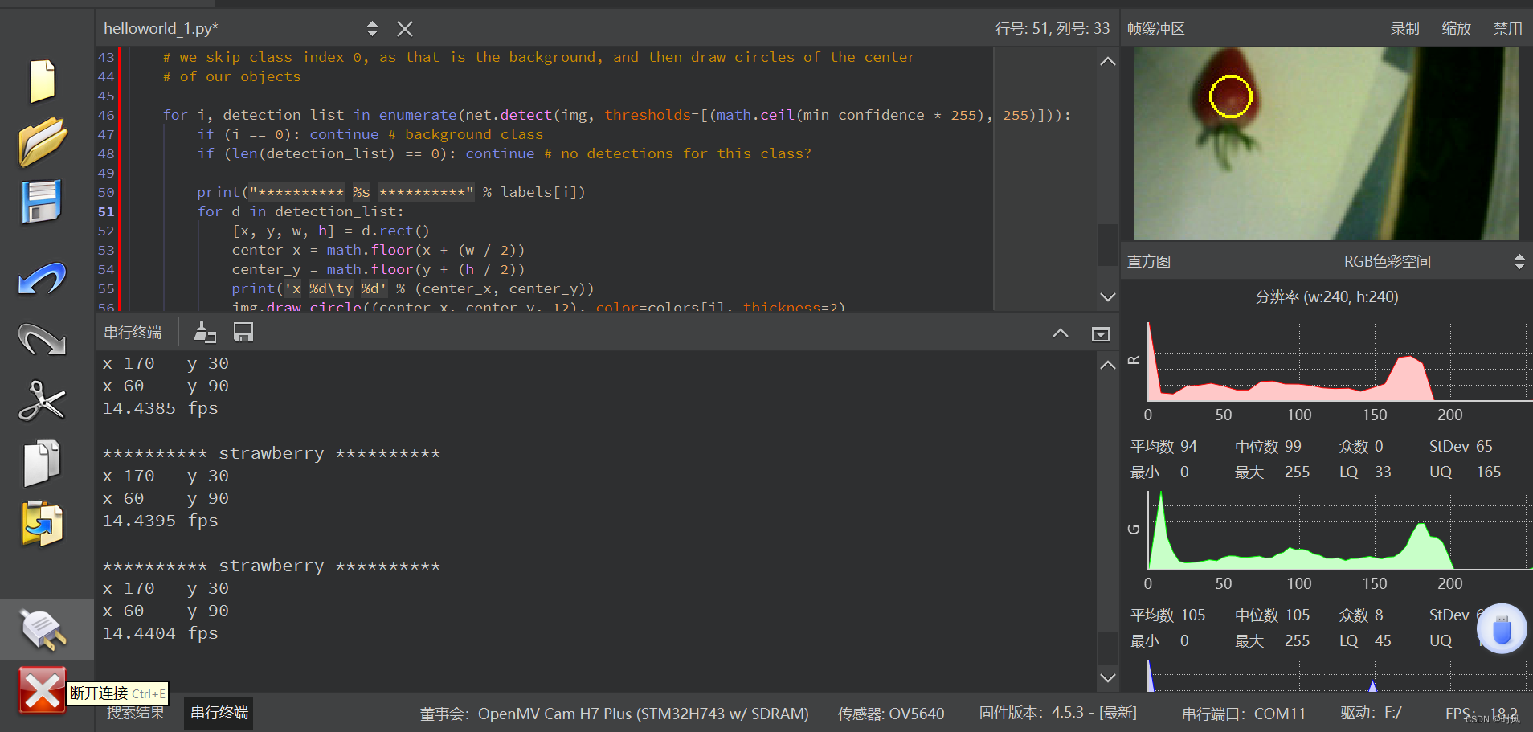Click the green G channel histogram
The image size is (1533, 732).
(x=1338, y=530)
